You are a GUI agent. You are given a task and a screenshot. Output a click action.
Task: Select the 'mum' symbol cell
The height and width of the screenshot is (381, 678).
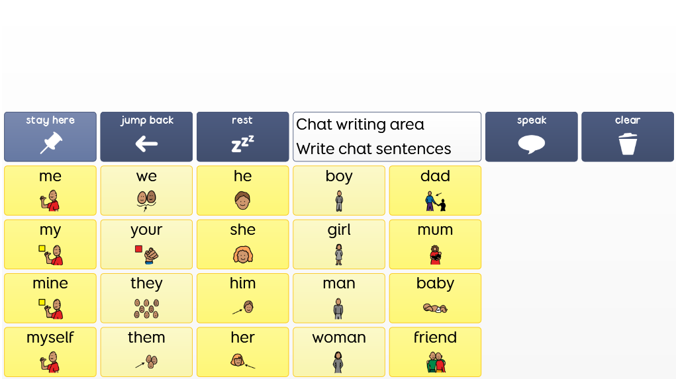(435, 244)
